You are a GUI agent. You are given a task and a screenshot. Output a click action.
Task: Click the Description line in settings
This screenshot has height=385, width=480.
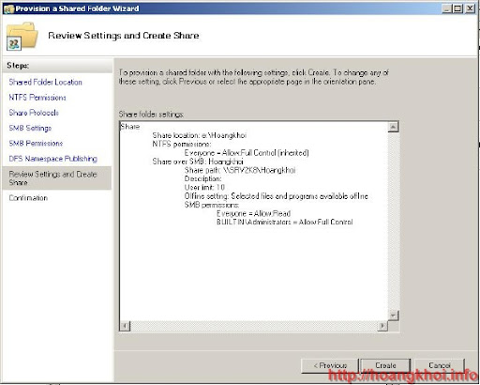[202, 178]
